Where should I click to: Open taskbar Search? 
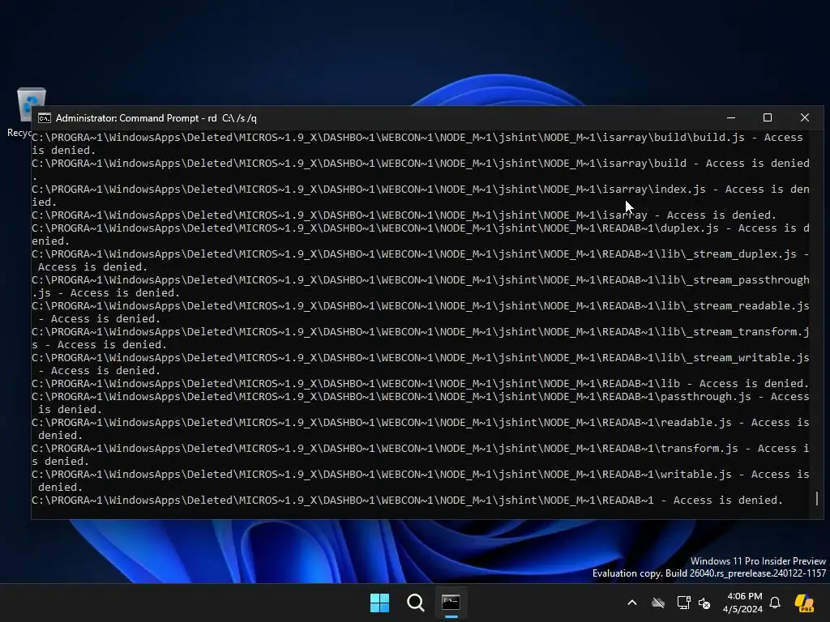pos(416,603)
